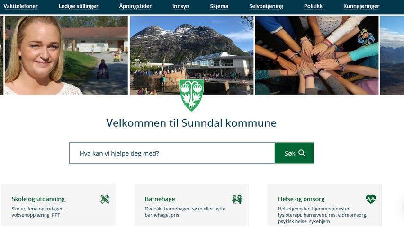Select Innsyn from the top bar
Viewport: 404px width, 227px height.
tap(180, 6)
